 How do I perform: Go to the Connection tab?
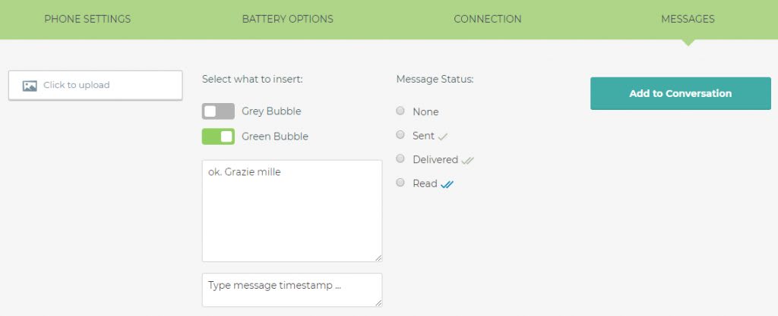tap(488, 19)
